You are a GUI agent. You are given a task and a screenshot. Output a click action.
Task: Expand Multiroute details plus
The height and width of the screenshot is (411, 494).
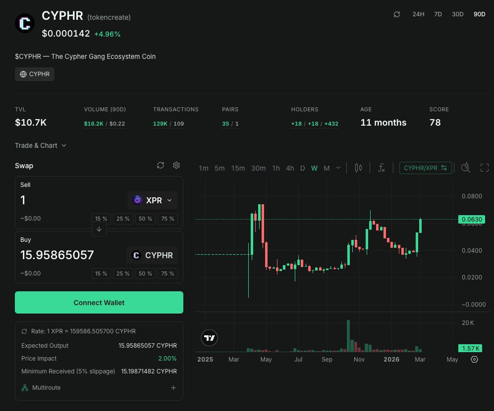(x=173, y=388)
